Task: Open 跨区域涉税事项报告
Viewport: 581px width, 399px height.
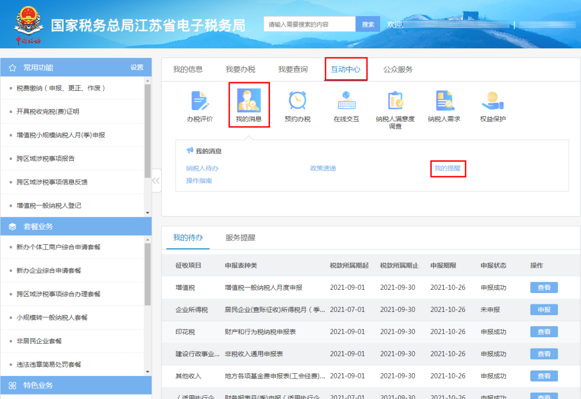Action: point(46,159)
